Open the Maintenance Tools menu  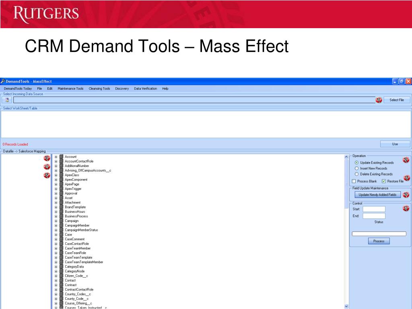[x=70, y=89]
